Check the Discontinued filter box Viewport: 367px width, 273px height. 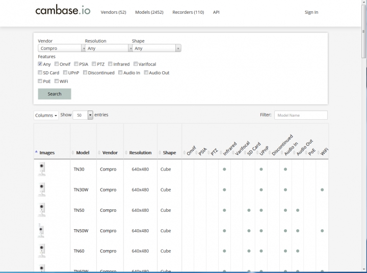click(85, 72)
